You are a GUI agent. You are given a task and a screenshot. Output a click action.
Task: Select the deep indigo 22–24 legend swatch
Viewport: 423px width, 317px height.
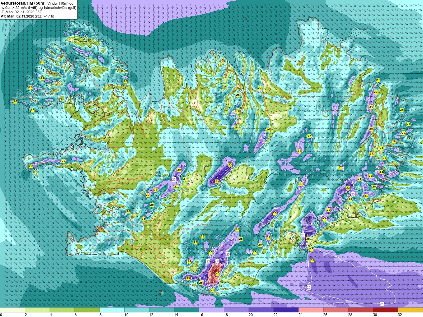click(286, 310)
